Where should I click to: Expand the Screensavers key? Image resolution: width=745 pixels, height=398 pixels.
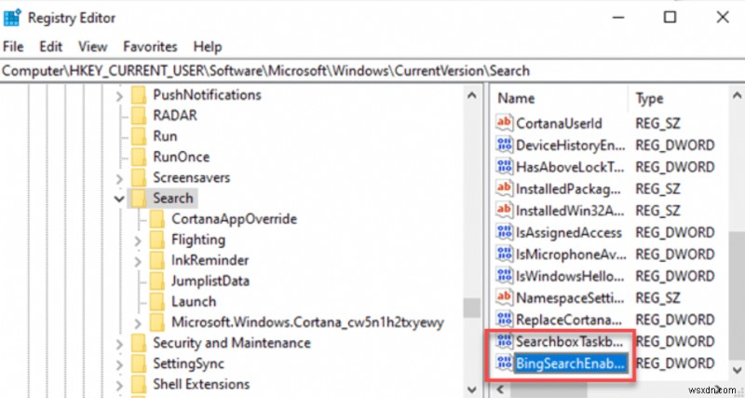(119, 179)
